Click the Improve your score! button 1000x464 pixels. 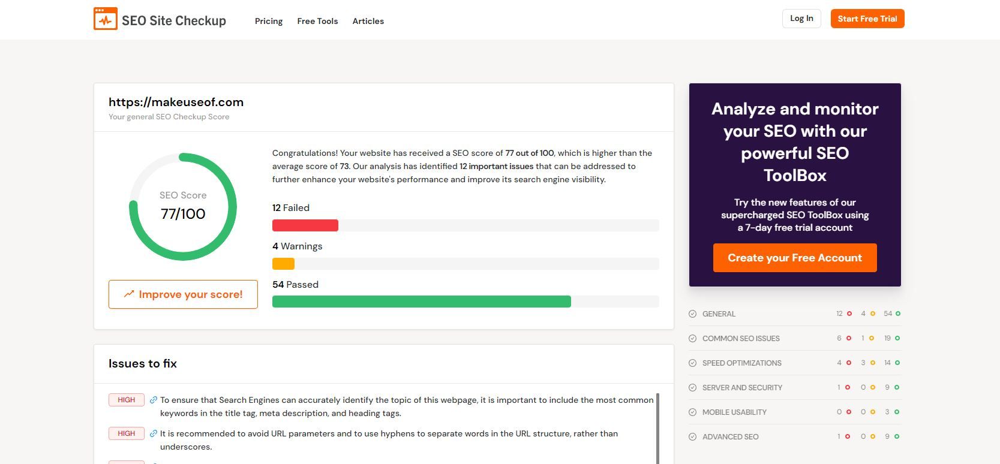183,294
